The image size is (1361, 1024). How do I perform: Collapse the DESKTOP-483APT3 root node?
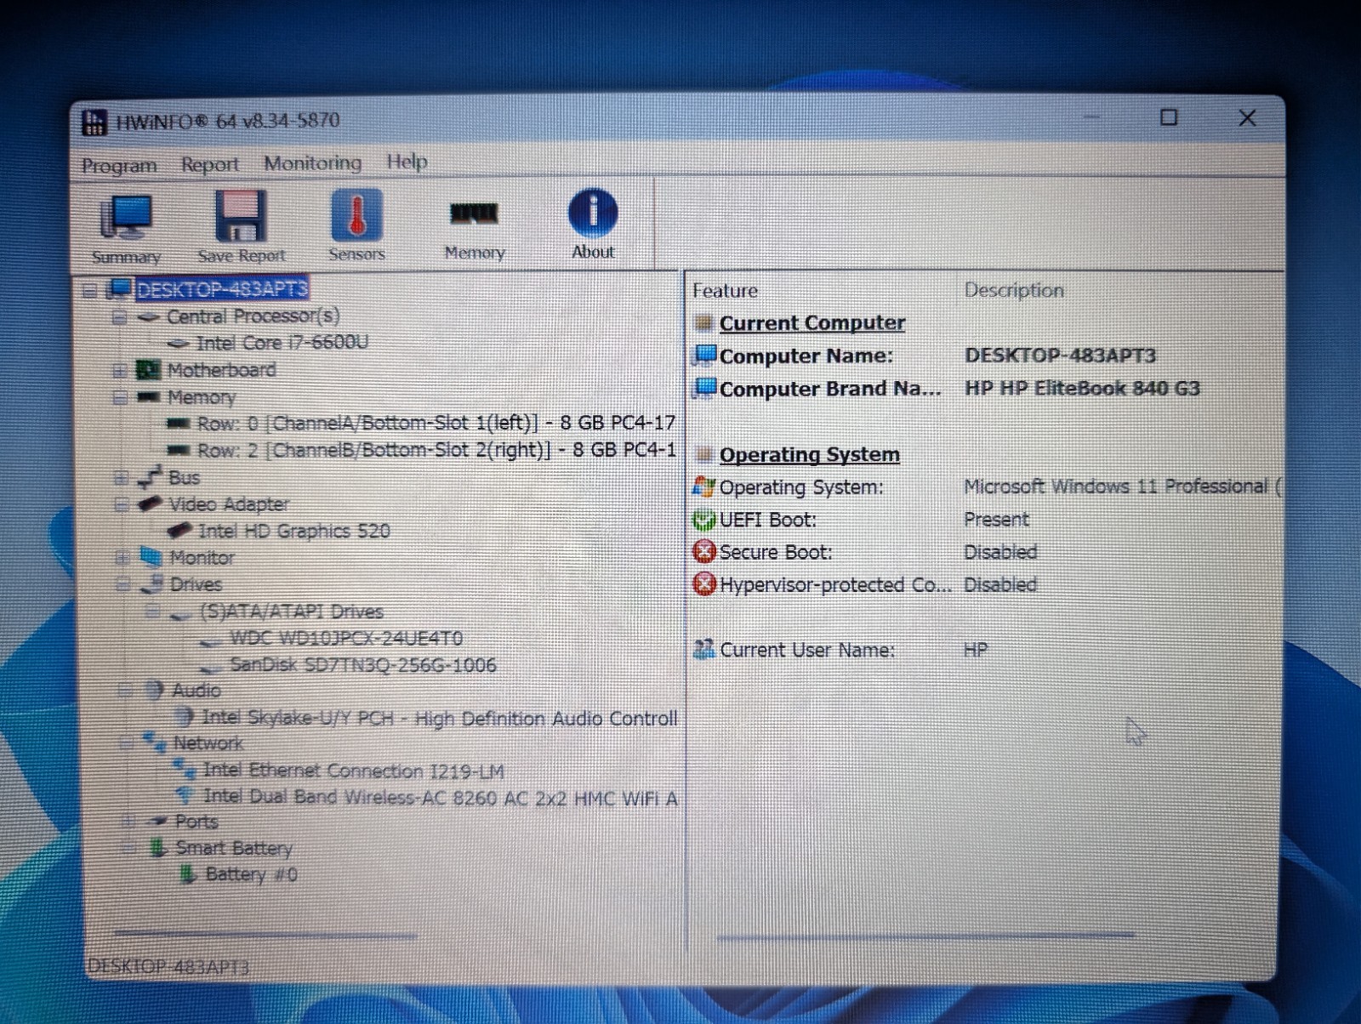(x=90, y=291)
